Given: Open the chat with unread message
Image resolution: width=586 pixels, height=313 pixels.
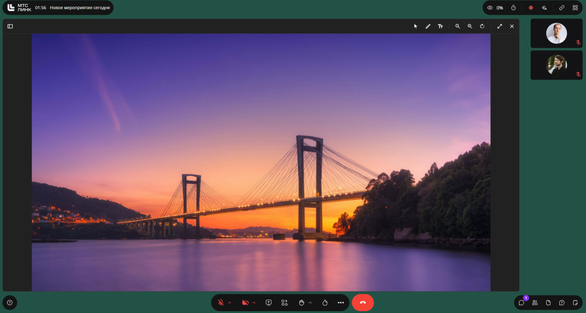Looking at the screenshot, I should 521,302.
